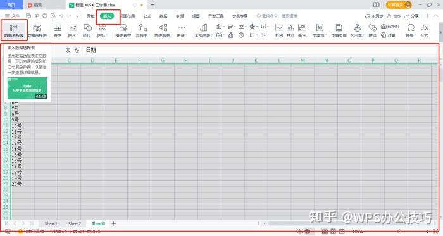The image size is (443, 236).
Task: Open the All Charts (全部图表) gallery
Action: 203,30
